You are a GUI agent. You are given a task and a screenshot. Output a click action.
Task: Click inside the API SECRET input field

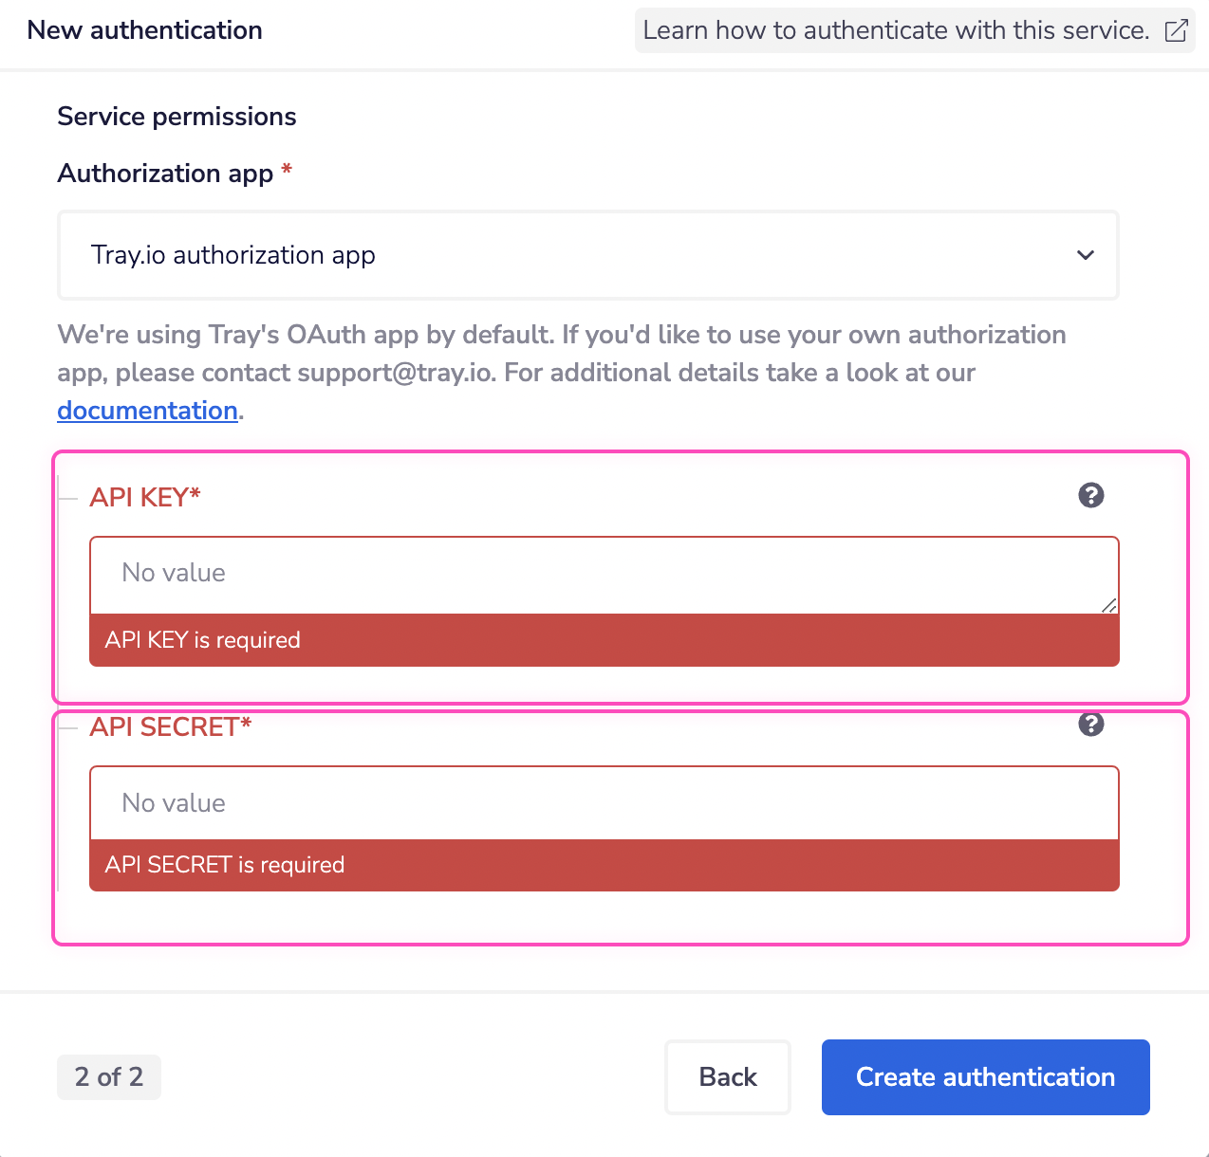point(604,802)
